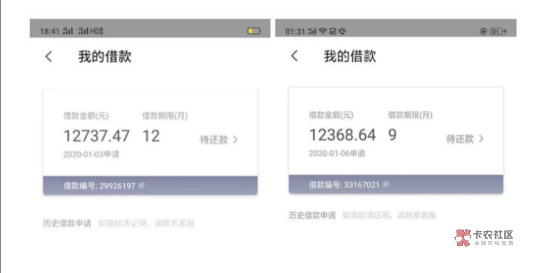Tap the back arrow in left screen
The width and height of the screenshot is (545, 273).
[48, 57]
